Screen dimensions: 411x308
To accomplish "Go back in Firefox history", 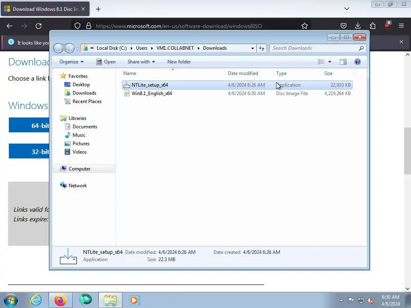I will (10, 26).
